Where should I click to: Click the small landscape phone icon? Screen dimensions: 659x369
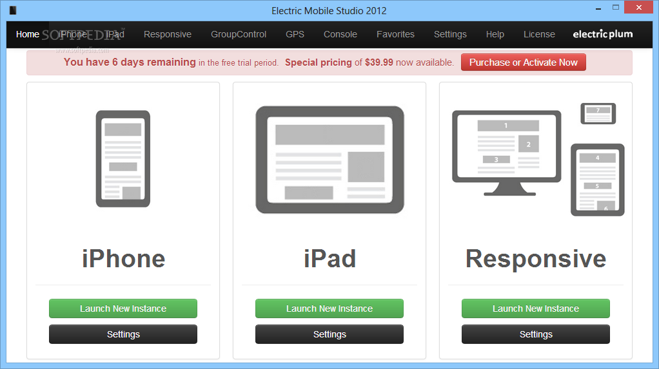(598, 113)
